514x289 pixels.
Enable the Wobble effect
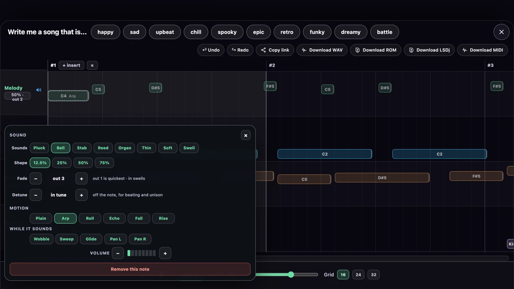click(41, 239)
